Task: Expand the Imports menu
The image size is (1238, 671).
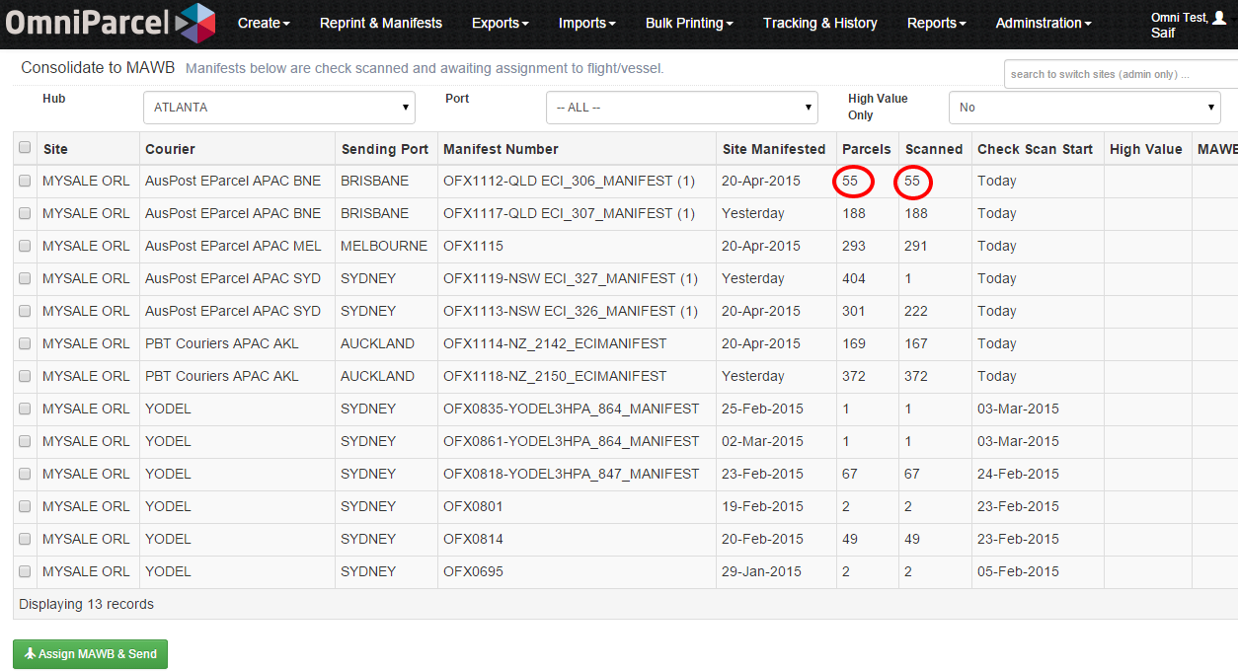Action: pos(586,23)
